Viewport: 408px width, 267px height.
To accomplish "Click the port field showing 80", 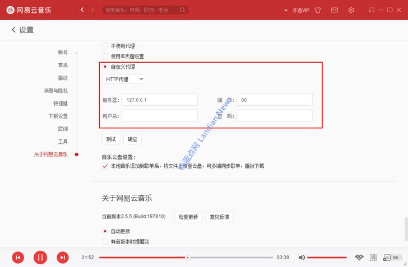I will [x=275, y=100].
